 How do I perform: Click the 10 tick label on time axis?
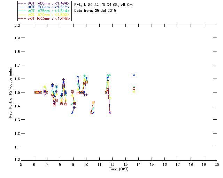(86, 164)
